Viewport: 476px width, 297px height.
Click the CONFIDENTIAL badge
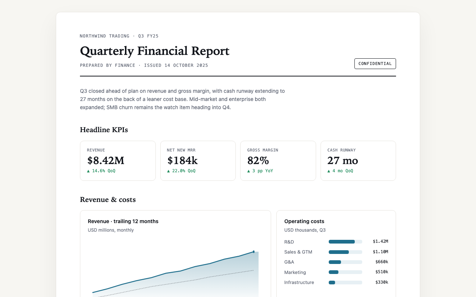click(375, 63)
